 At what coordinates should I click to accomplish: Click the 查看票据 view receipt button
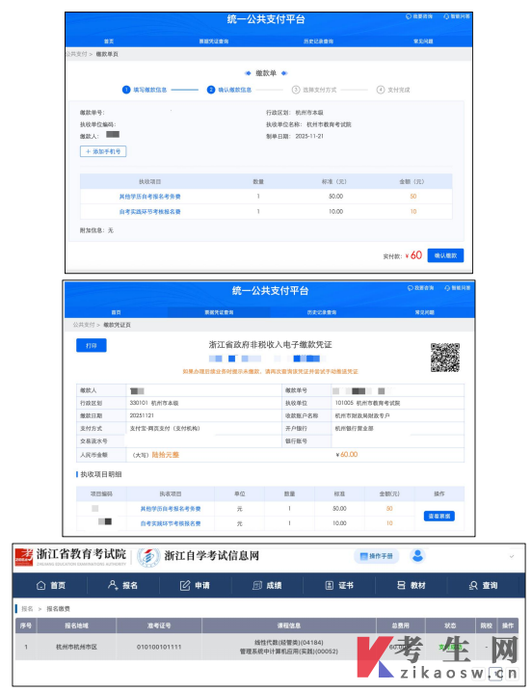point(439,516)
